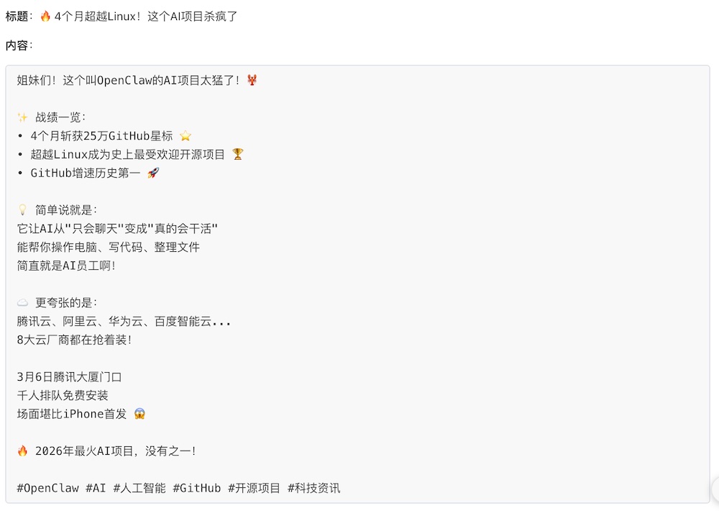Viewport: 719px width, 511px height.
Task: Click the #OpenClaw hashtag
Action: coord(47,488)
